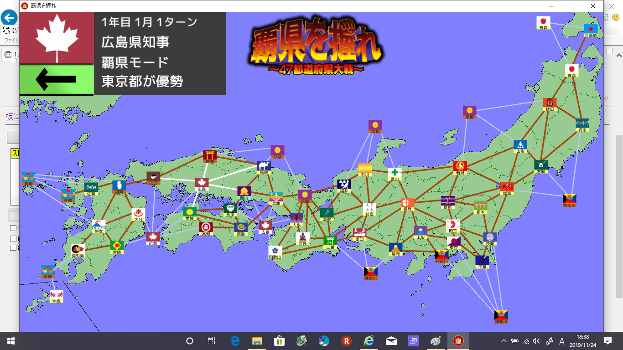Choose the 千葉 prefecture icon
The image size is (623, 350).
point(482,262)
